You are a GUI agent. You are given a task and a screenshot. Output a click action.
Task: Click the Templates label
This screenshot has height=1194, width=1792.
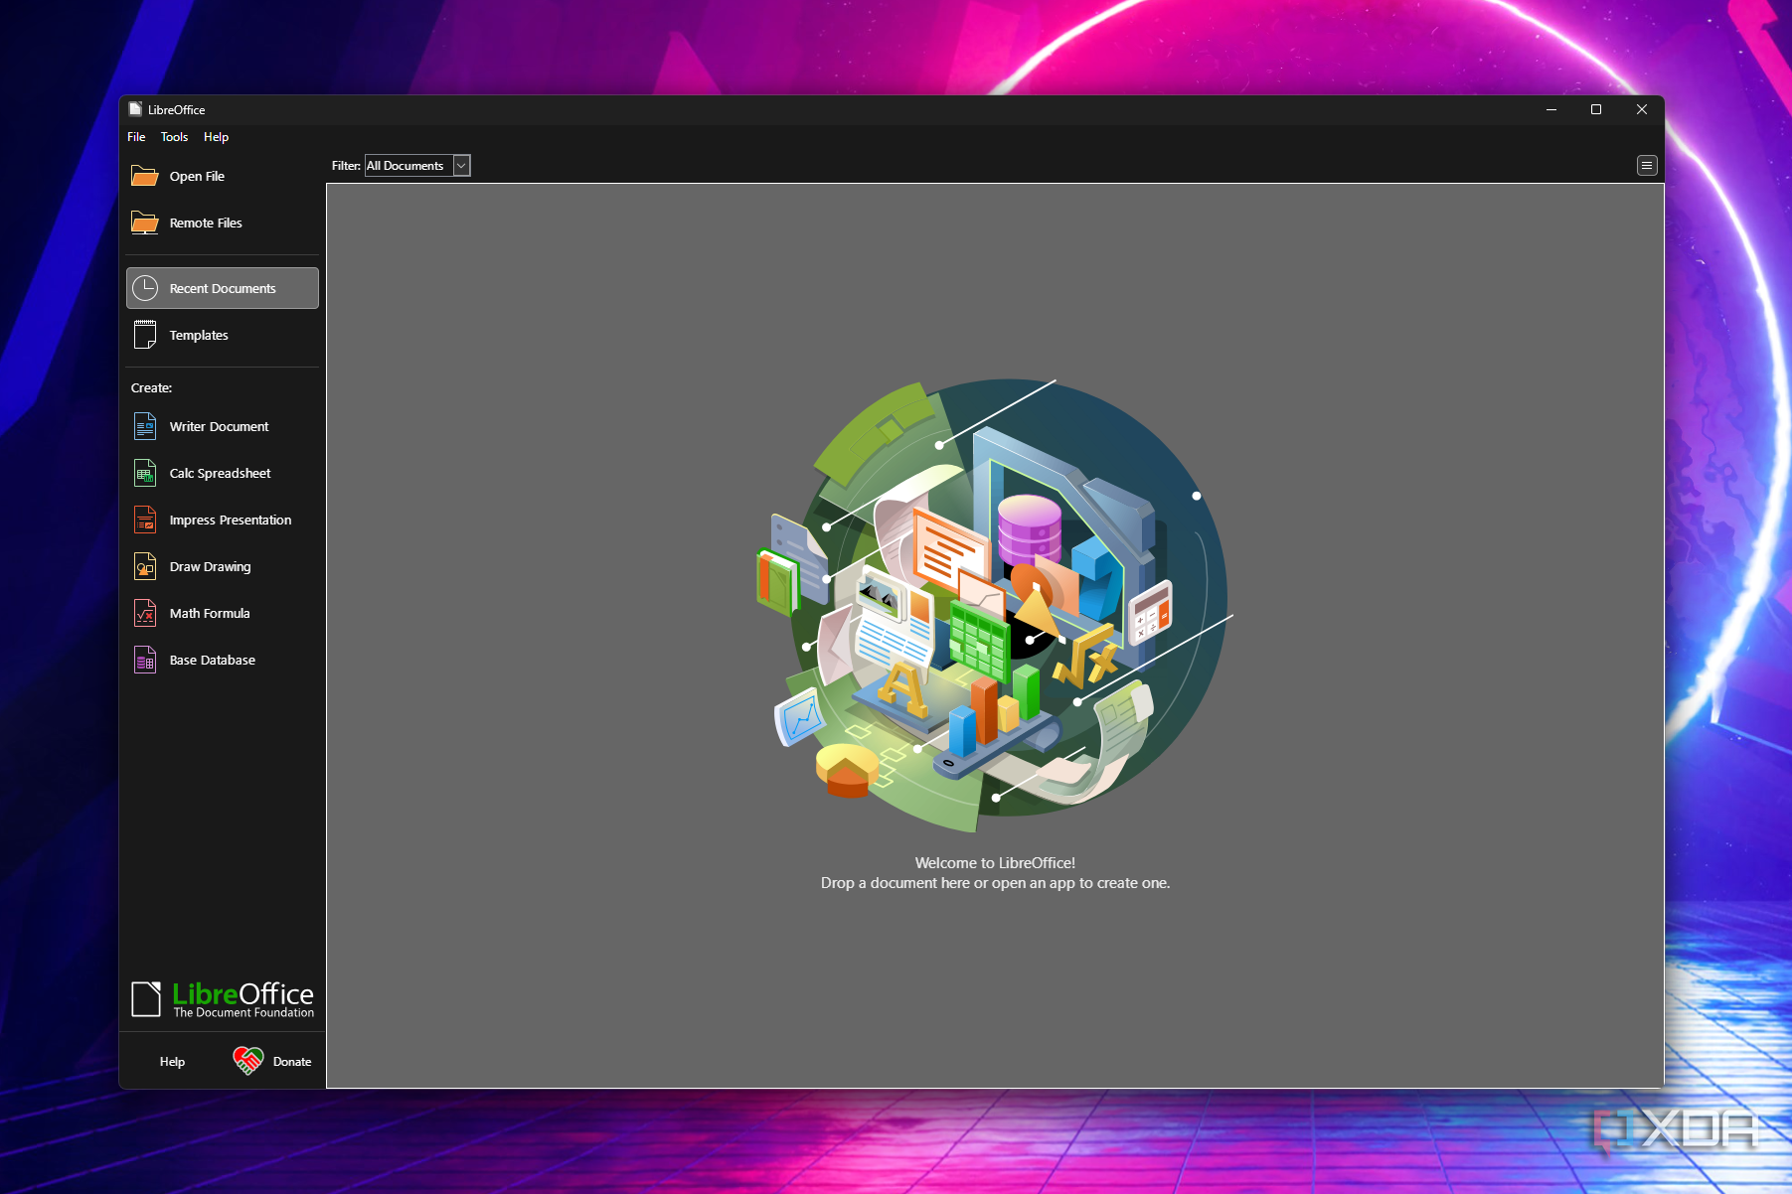coord(199,335)
